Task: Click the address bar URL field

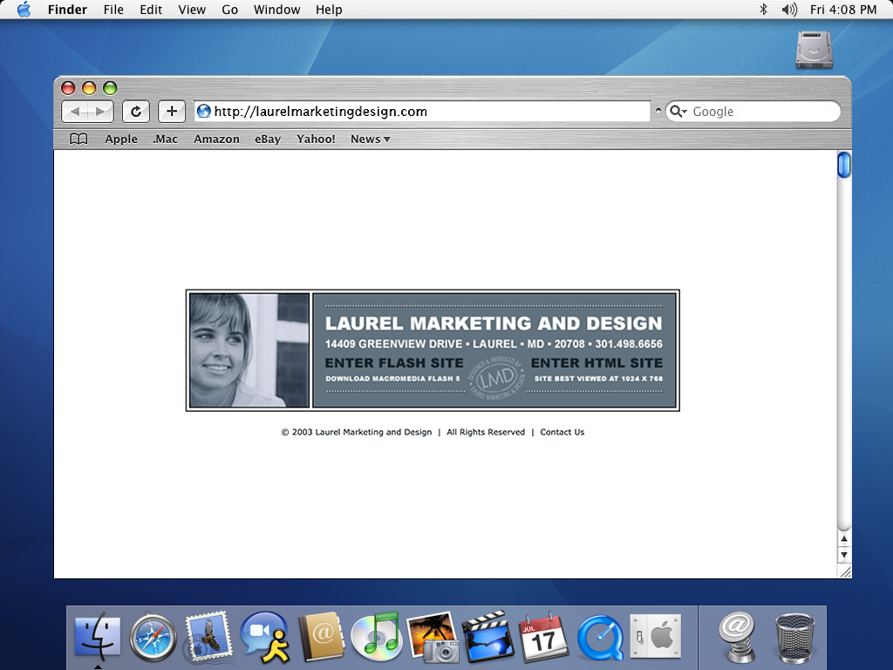Action: 423,111
